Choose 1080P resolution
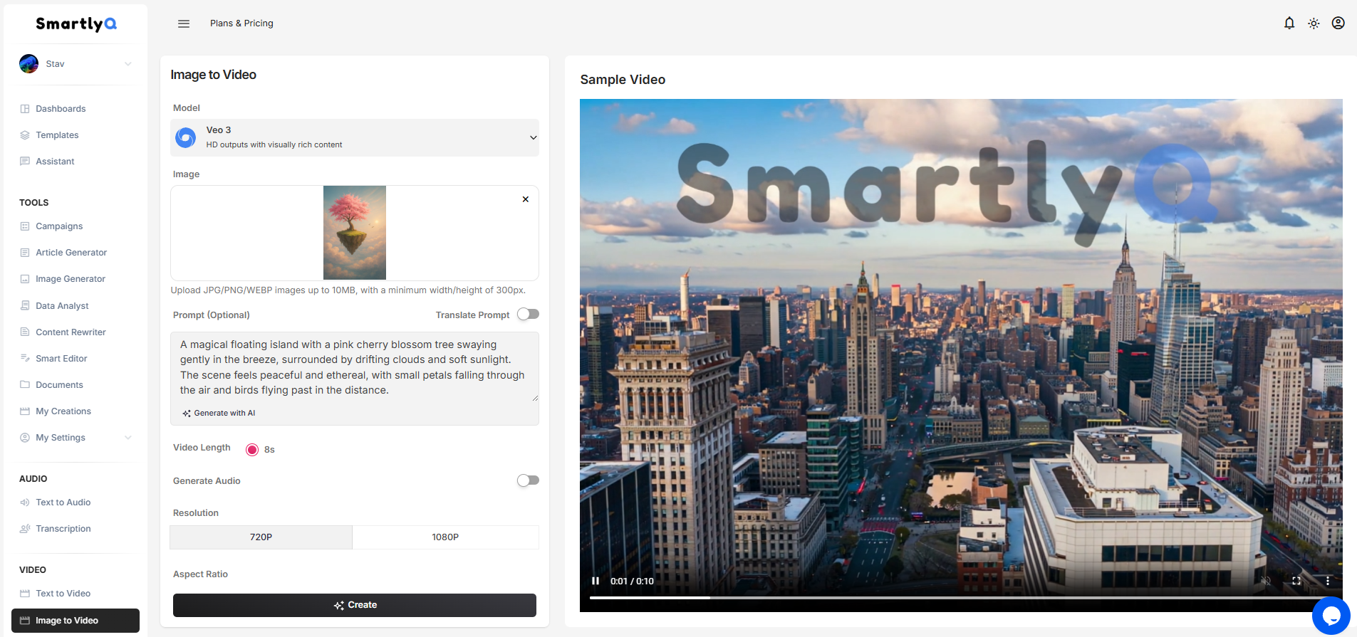Image resolution: width=1357 pixels, height=637 pixels. pos(445,537)
